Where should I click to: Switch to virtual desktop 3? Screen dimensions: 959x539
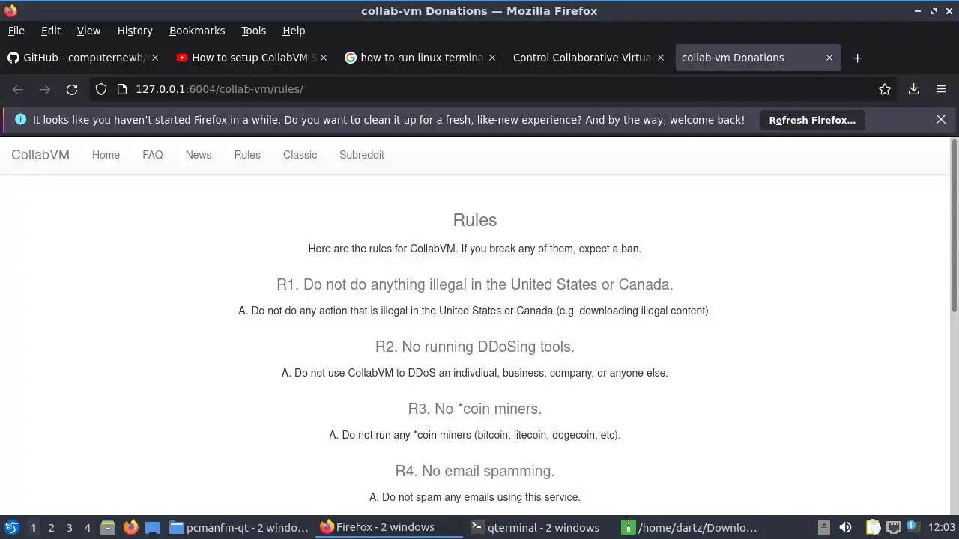(70, 527)
